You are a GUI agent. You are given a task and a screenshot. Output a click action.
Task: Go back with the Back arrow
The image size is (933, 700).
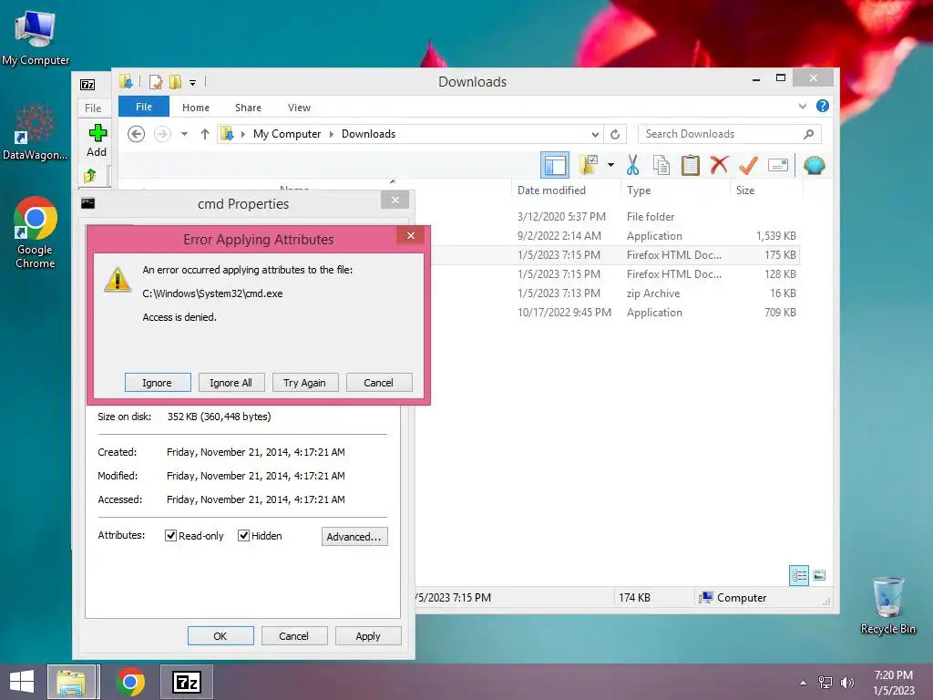137,134
